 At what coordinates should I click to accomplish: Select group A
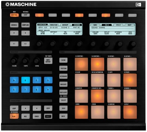pos(14,80)
